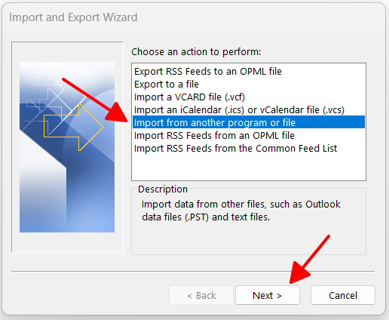Click the blank area below the action list
Screen dimensions: 389x320
249,168
